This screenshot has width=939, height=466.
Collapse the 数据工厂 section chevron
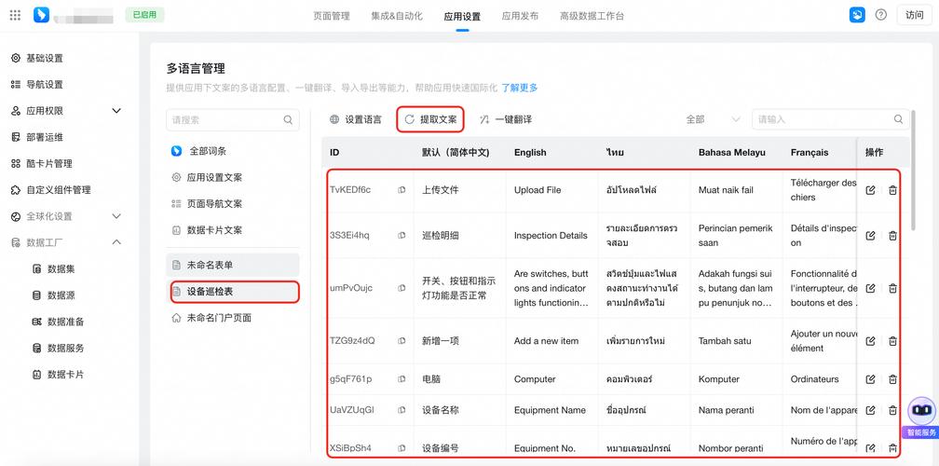click(116, 242)
